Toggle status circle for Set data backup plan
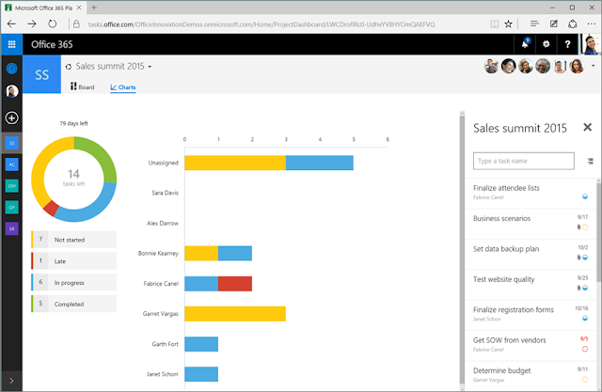Image resolution: width=602 pixels, height=392 pixels. coord(585,258)
